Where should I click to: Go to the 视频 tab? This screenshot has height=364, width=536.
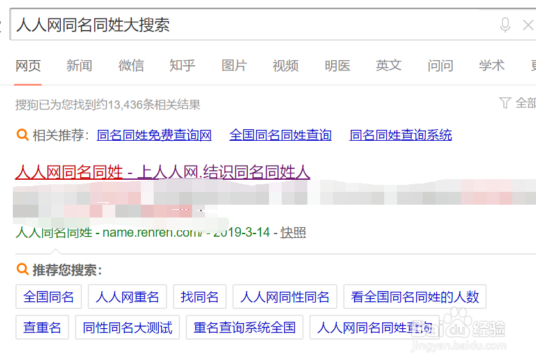click(x=286, y=65)
